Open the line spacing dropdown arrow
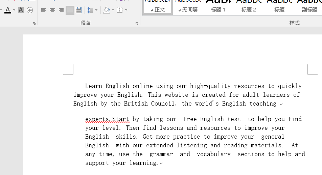This screenshot has height=175, width=322. point(96,10)
